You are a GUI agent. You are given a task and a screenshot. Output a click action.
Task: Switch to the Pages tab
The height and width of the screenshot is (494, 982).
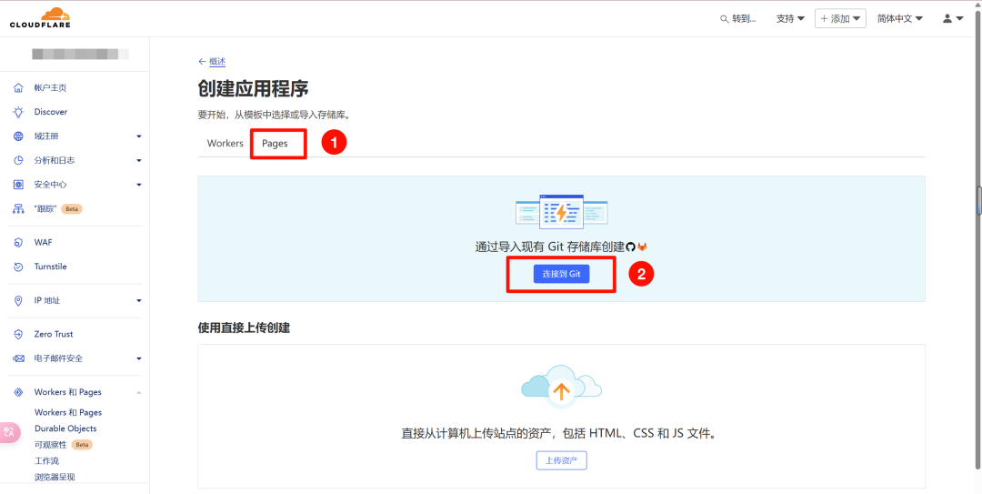[x=275, y=144]
